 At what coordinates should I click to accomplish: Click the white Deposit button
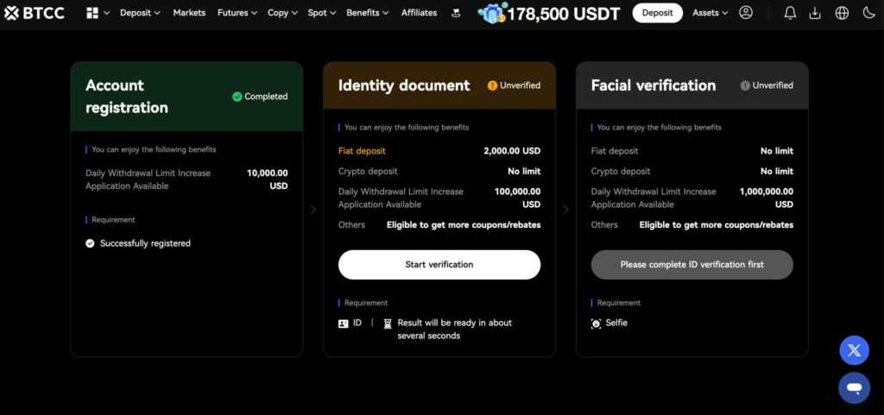(x=657, y=13)
